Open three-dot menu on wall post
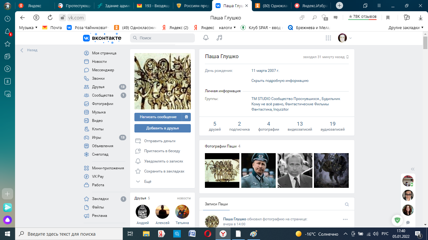Image resolution: width=428 pixels, height=240 pixels. tap(345, 219)
